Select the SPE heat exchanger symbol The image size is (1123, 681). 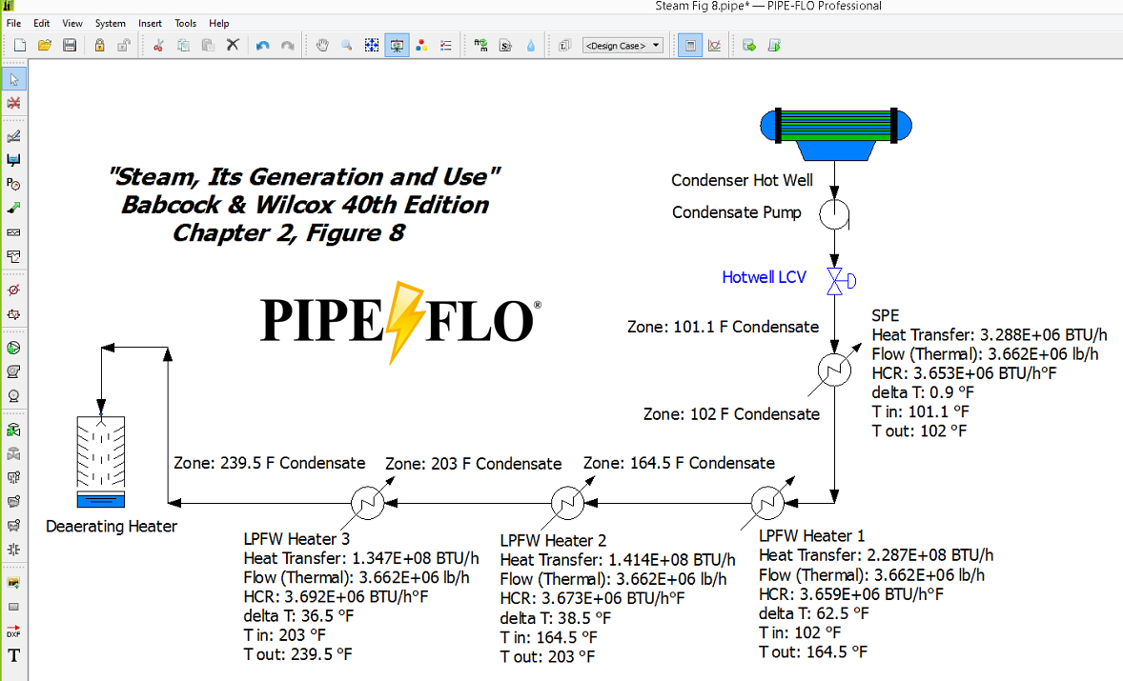coord(834,370)
